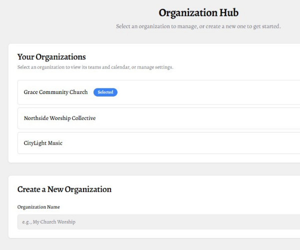Screen dimensions: 300x250
Task: Click empty space in Grace Community Church row
Action: coord(210,92)
